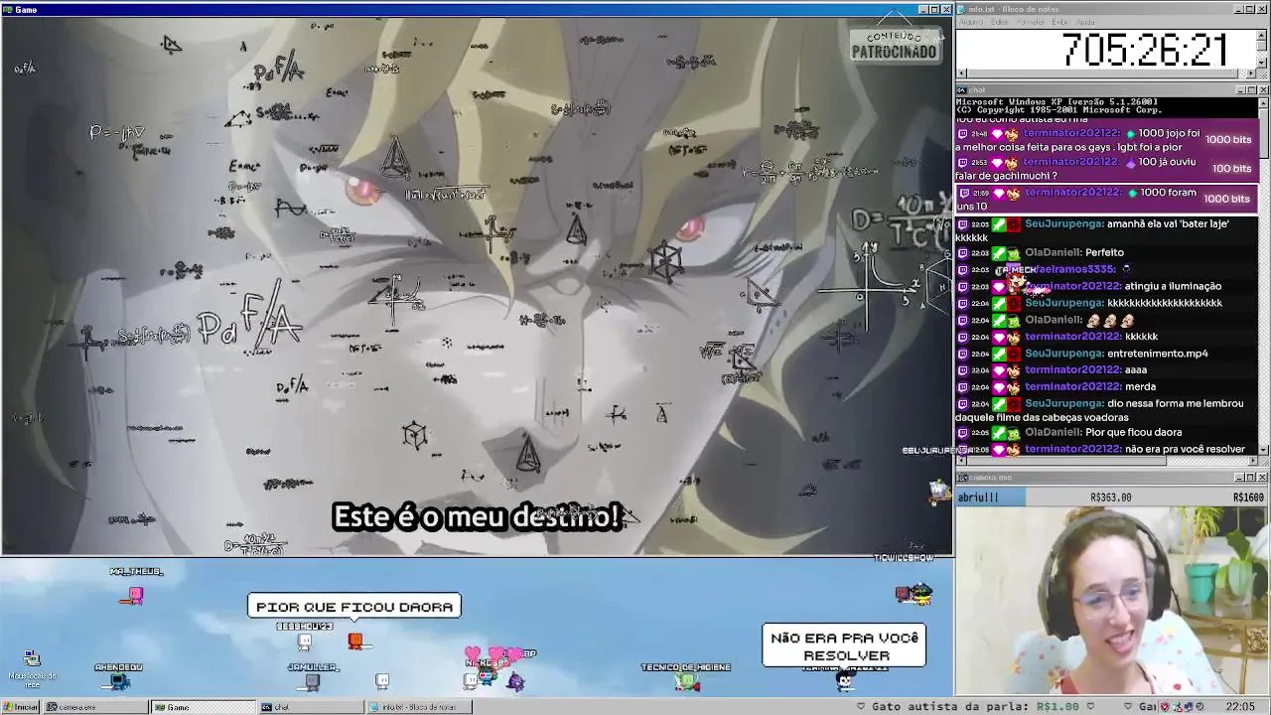Open the Editar menu in Bloco de notas
This screenshot has height=715, width=1271.
[1002, 22]
